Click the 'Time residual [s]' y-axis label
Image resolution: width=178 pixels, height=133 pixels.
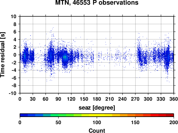coord(2,55)
